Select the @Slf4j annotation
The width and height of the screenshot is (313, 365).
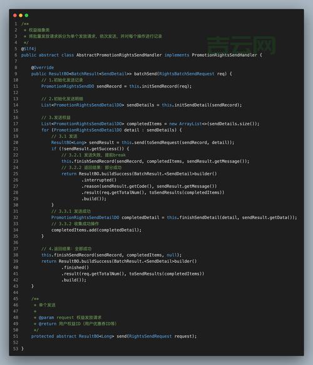29,49
